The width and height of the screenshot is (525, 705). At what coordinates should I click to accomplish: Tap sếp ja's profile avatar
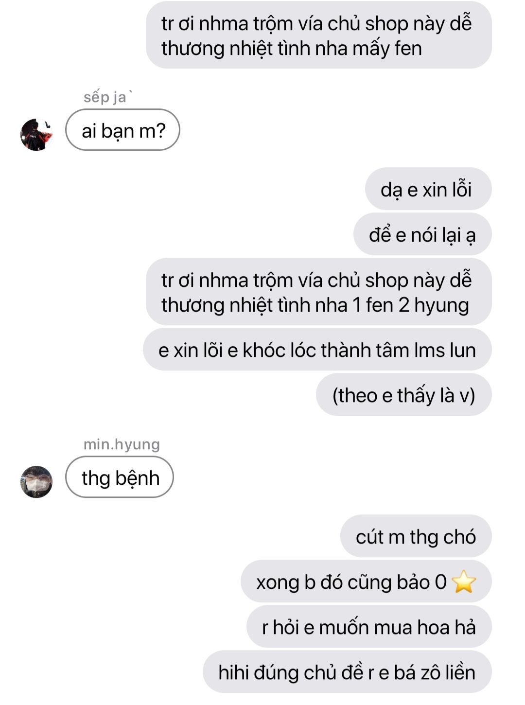coord(36,134)
